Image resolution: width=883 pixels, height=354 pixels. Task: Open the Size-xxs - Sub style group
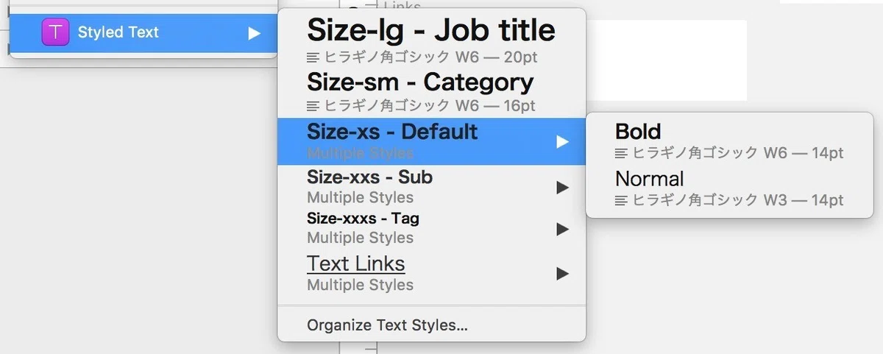pos(432,187)
